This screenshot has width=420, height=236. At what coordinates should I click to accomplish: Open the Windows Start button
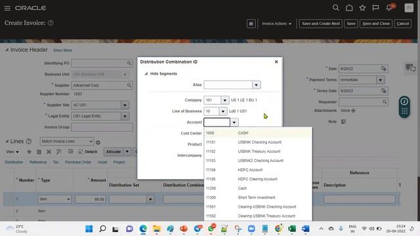coord(89,229)
